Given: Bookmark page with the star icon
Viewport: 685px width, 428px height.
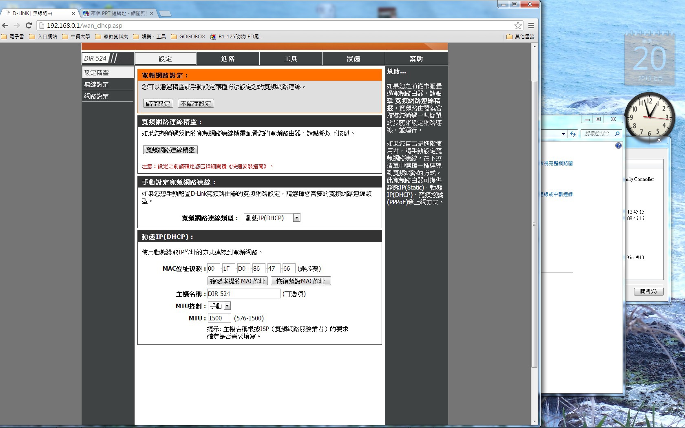Looking at the screenshot, I should pyautogui.click(x=518, y=25).
